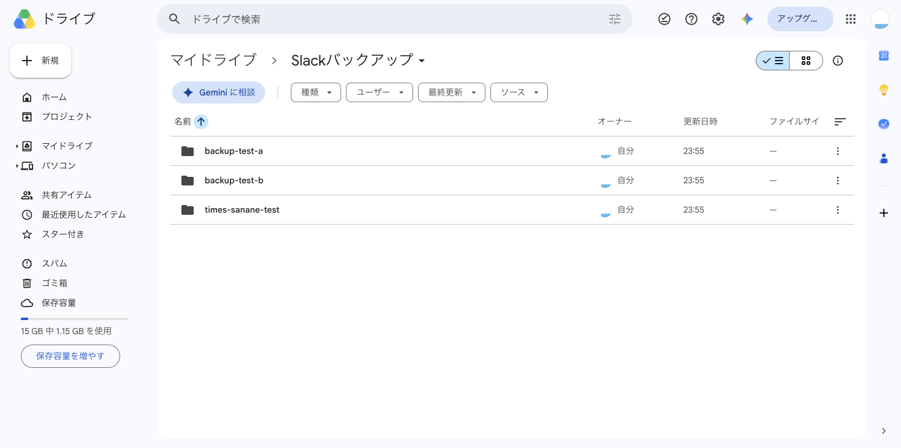Click the ドライブで検索 search field

(x=395, y=19)
